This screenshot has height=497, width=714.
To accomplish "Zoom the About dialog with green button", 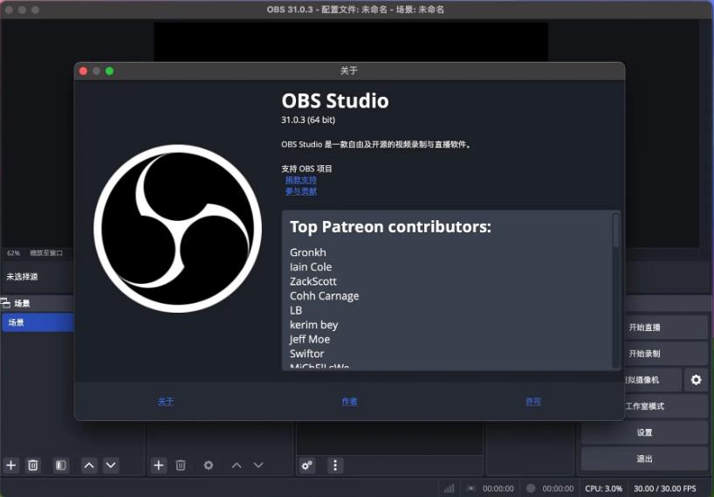I will click(x=110, y=71).
